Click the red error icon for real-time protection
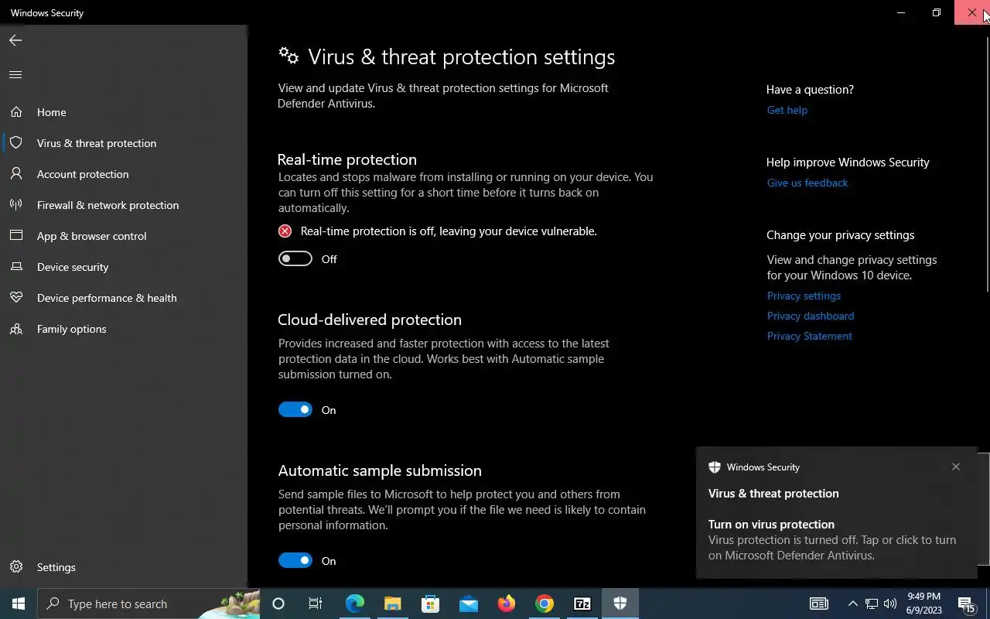The image size is (990, 619). click(x=285, y=231)
